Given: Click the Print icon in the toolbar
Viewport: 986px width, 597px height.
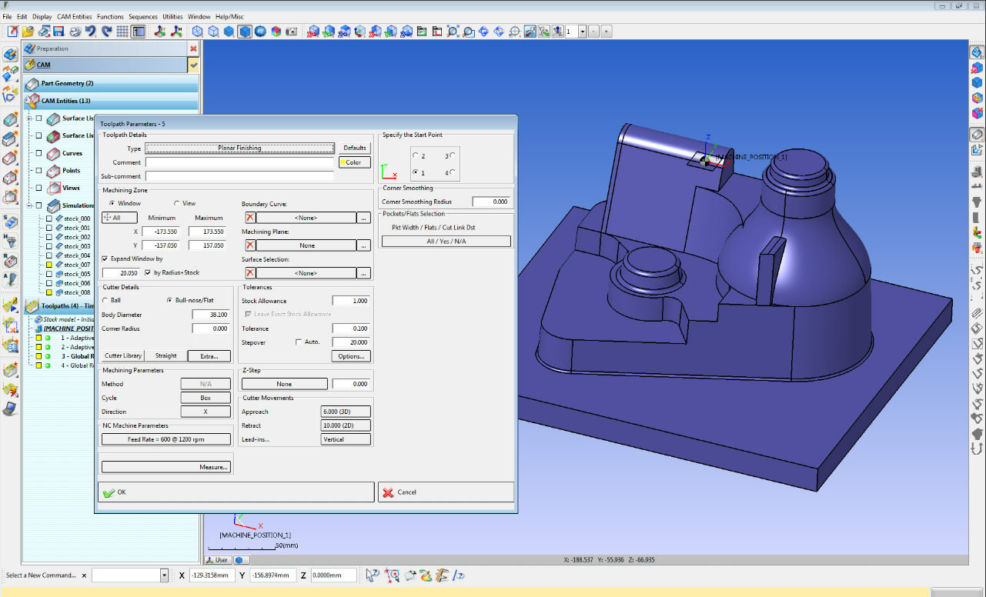Looking at the screenshot, I should 75,32.
